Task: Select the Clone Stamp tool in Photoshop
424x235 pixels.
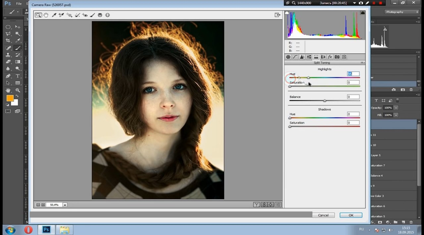Action: tap(8, 55)
